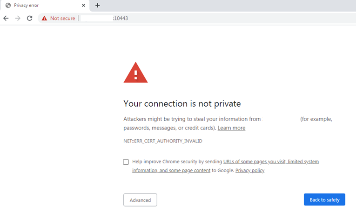Viewport: 356px width, 219px height.
Task: Toggle details on NET::ERR_CERT_AUTHORITY_INVALID code
Action: tap(162, 141)
